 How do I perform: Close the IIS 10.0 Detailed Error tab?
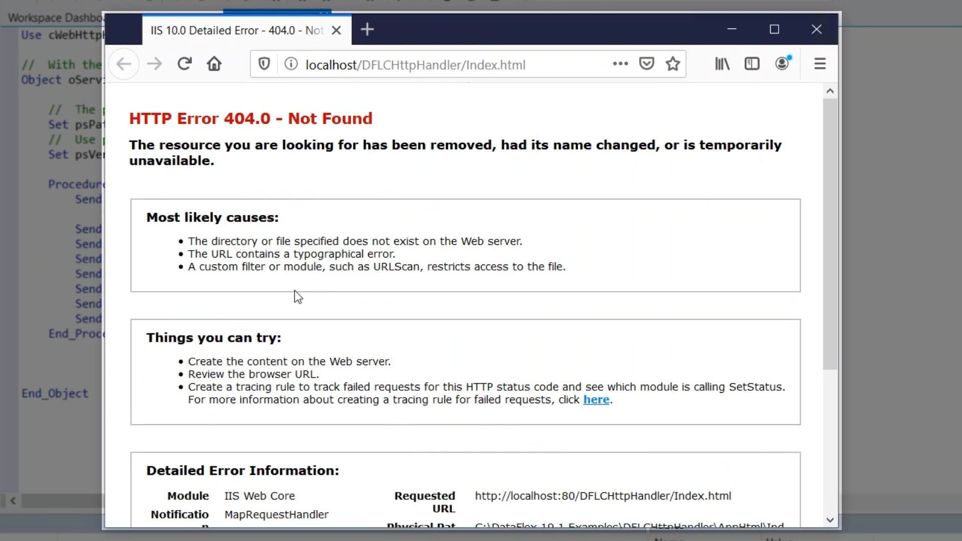(337, 31)
